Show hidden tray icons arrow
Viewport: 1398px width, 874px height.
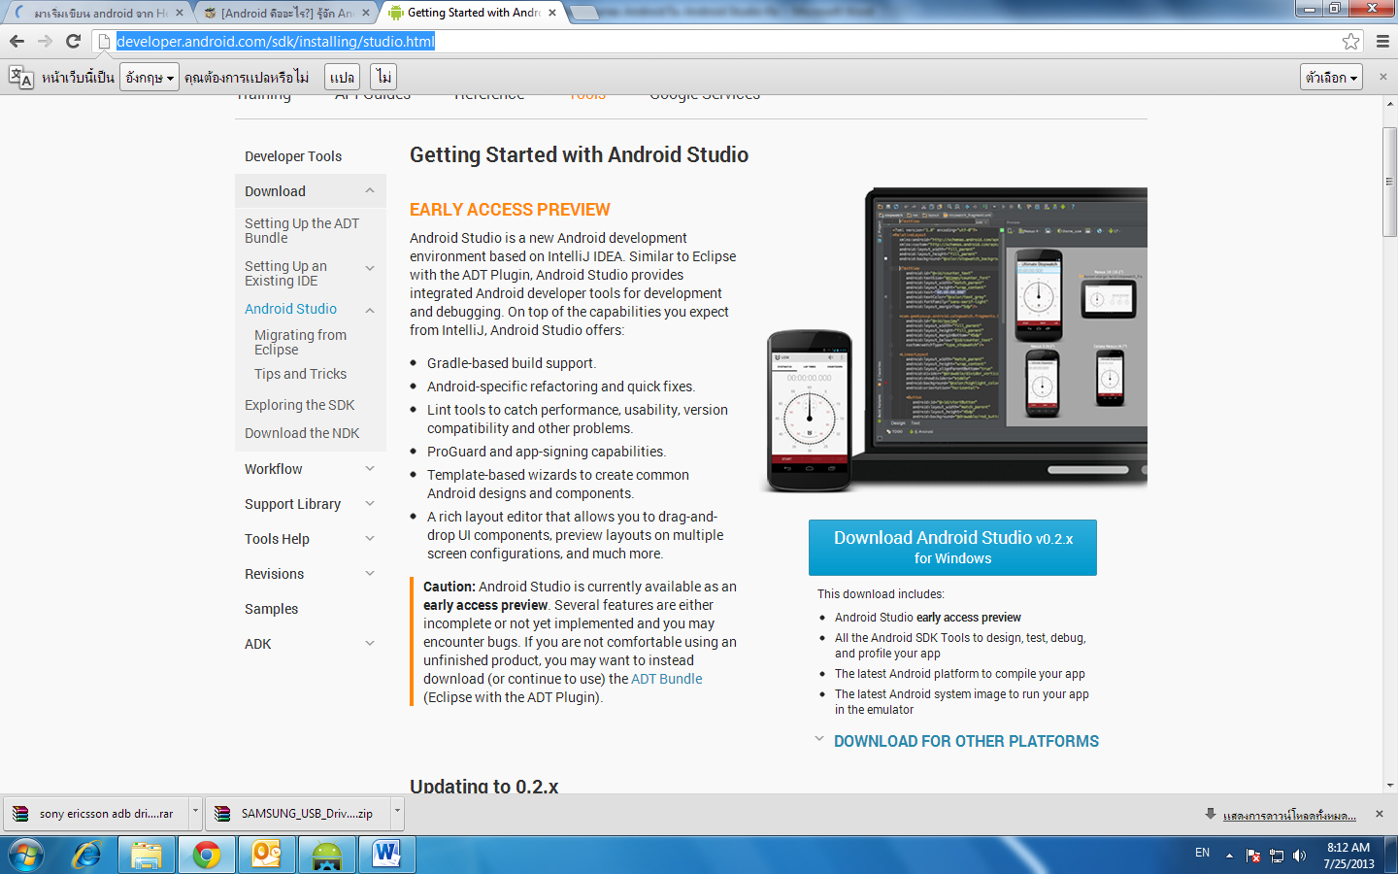(x=1229, y=856)
